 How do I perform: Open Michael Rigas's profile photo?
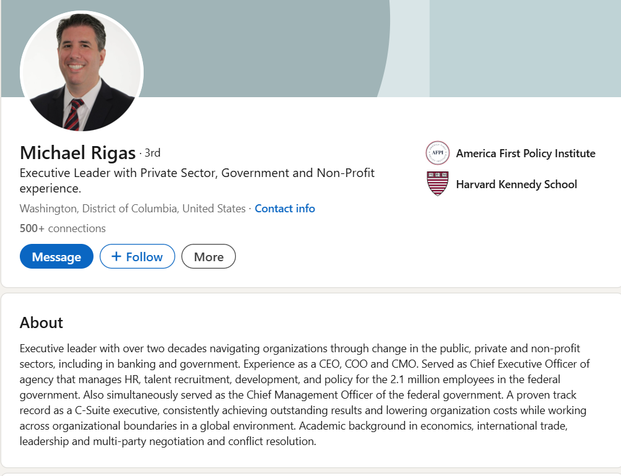coord(82,71)
